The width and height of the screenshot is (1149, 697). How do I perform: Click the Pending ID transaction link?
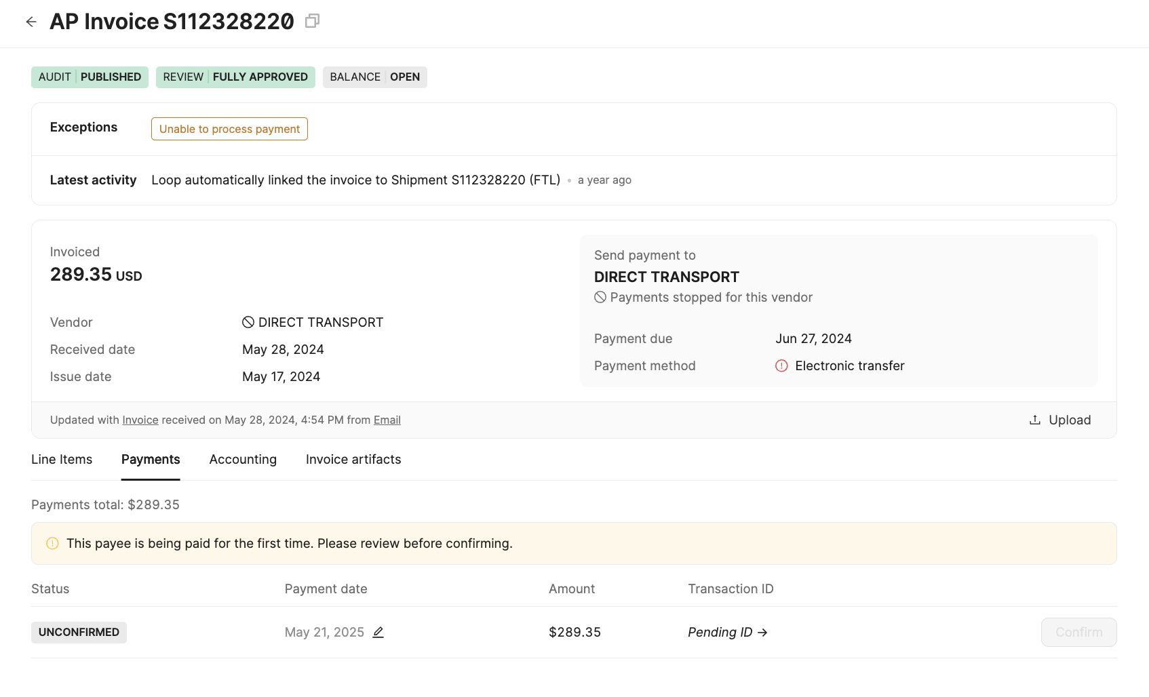728,632
